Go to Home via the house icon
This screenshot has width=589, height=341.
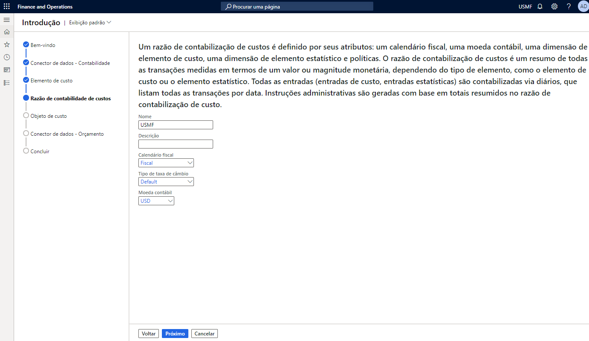(6, 32)
